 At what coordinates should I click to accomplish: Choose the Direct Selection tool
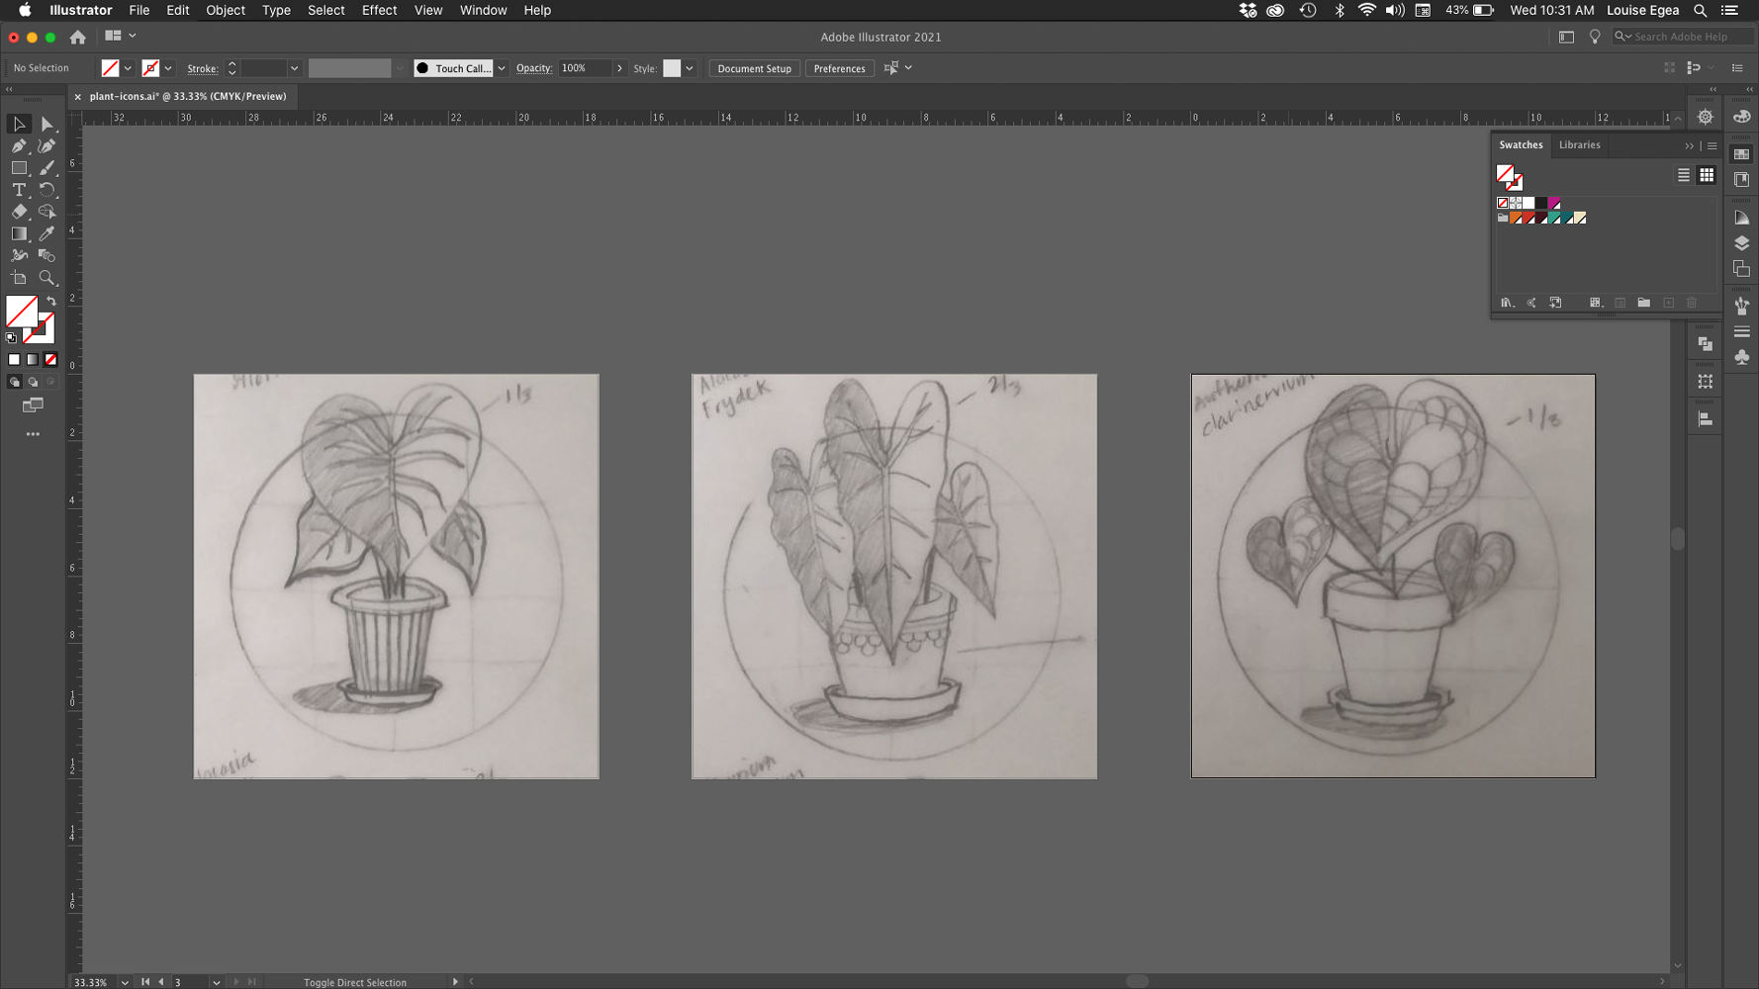click(x=46, y=125)
